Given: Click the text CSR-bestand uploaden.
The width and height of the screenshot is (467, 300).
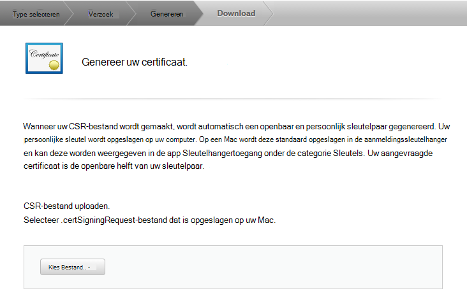Looking at the screenshot, I should (67, 206).
